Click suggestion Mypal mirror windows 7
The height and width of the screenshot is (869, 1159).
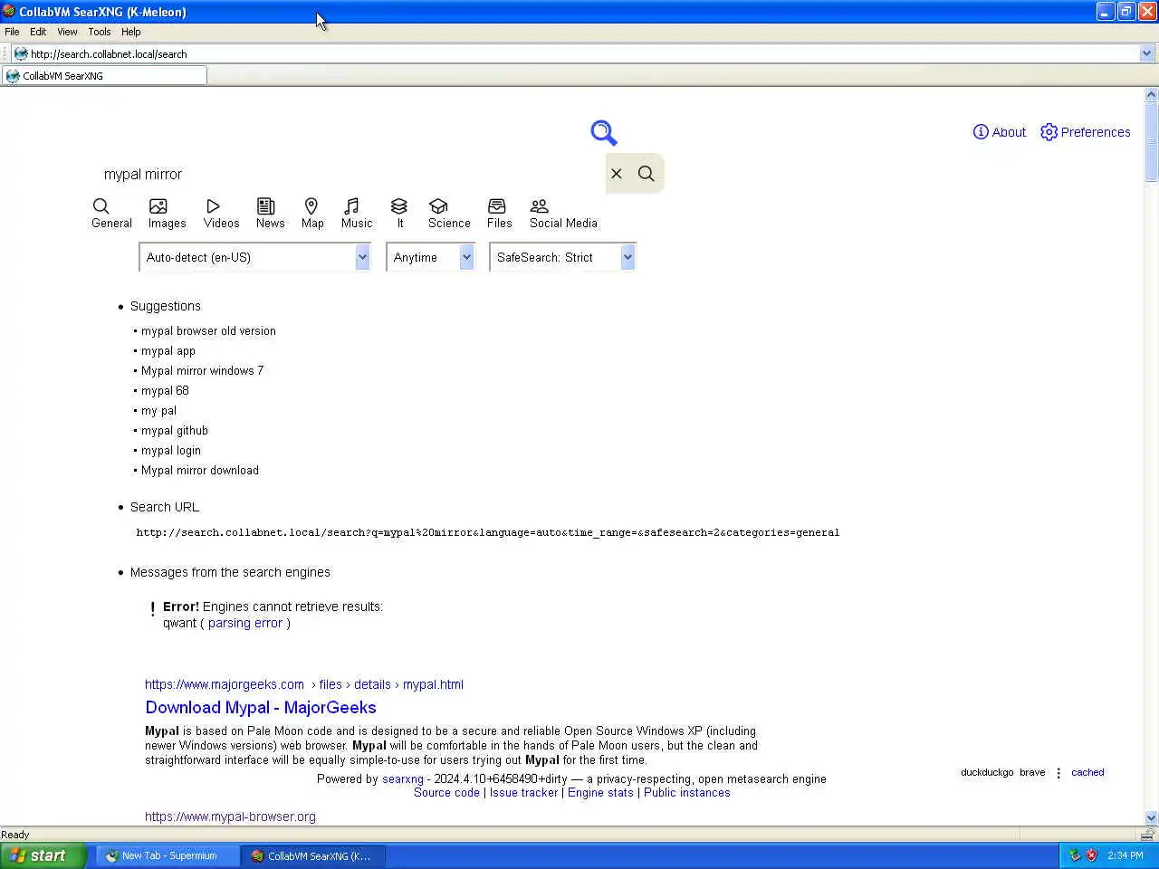[202, 371]
